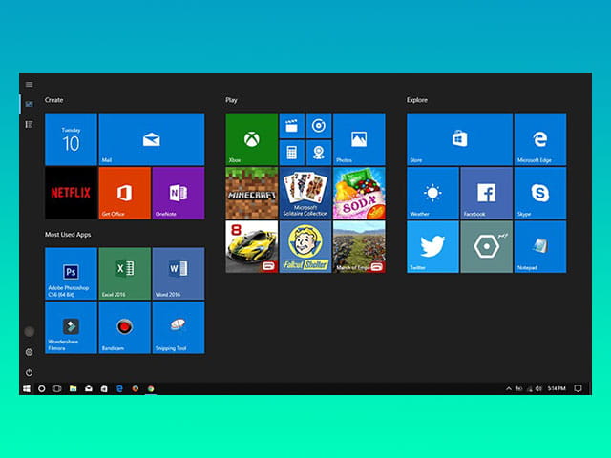611x458 pixels.
Task: Select the Most Used Apps header
Action: pyautogui.click(x=68, y=235)
